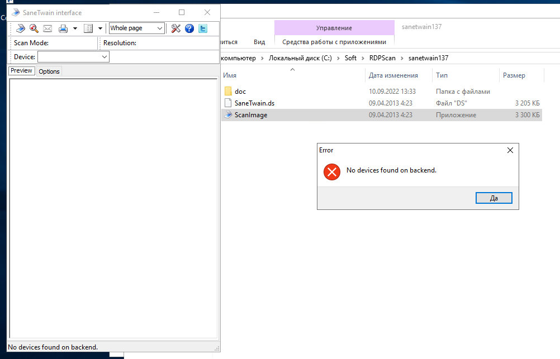Open Twitter with the blue bird icon

tap(202, 28)
